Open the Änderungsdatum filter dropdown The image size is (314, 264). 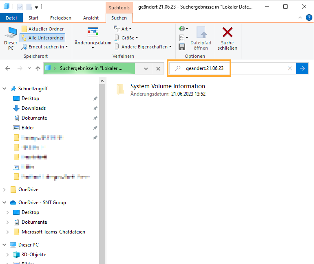tap(93, 38)
